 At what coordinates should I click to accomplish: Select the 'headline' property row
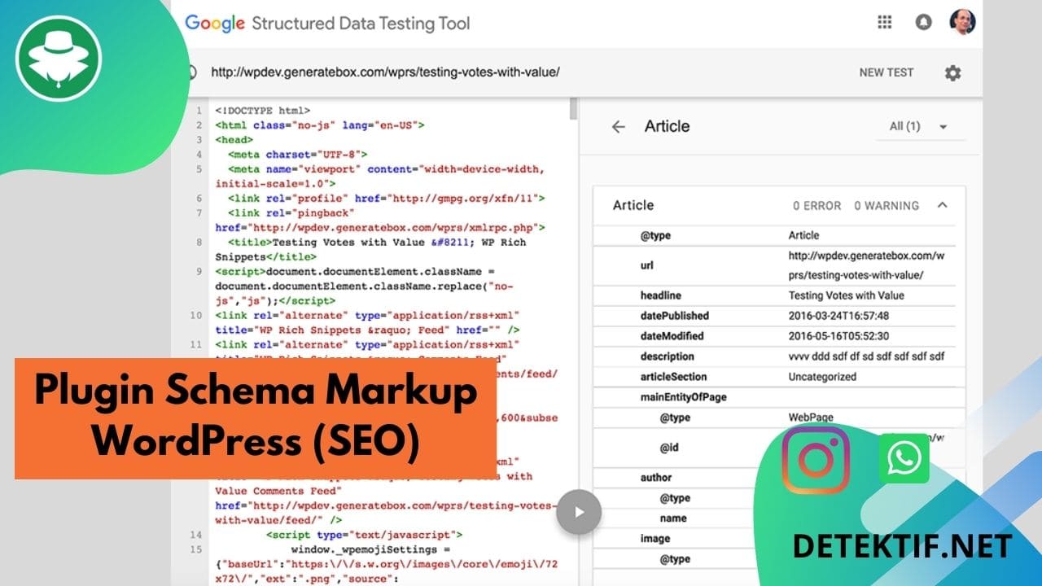pyautogui.click(x=773, y=295)
